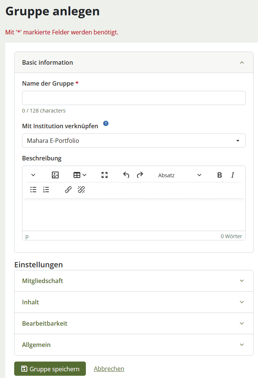Insert a bulleted list
The height and width of the screenshot is (378, 258).
click(33, 190)
